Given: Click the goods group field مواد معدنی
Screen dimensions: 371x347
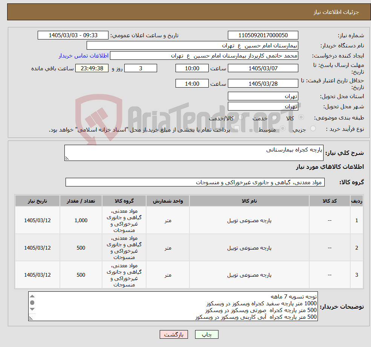Looking at the screenshot, I should pos(195,182).
